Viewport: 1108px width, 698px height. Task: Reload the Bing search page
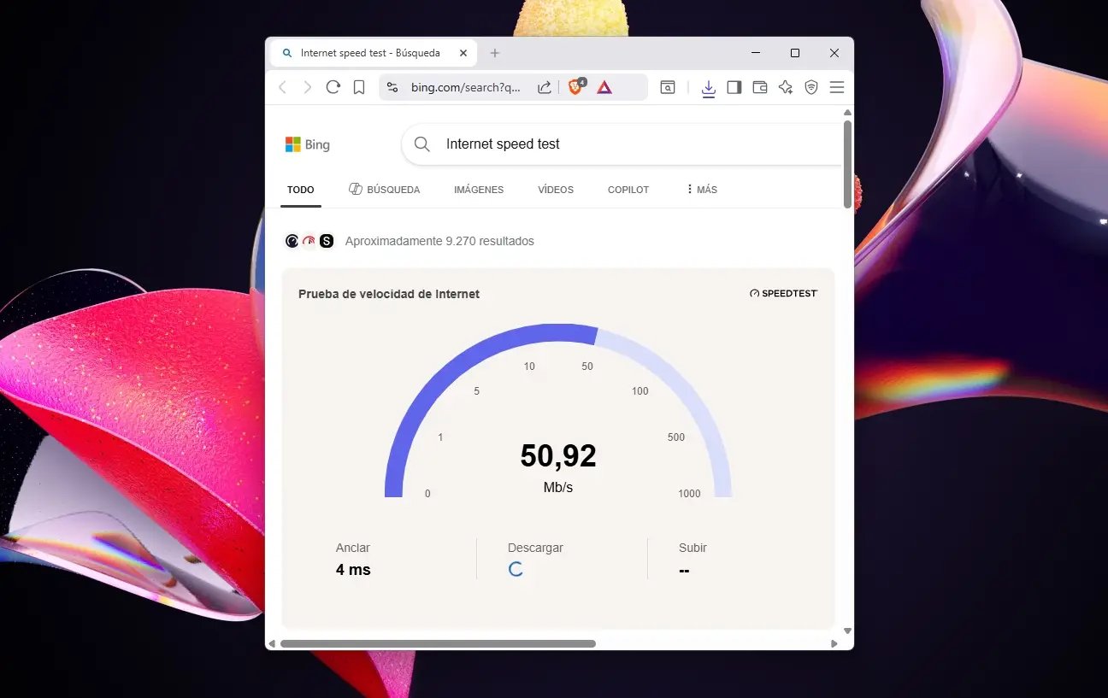coord(333,87)
